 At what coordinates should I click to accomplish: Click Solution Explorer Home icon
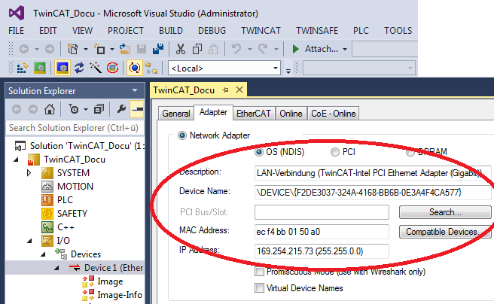coord(50,109)
